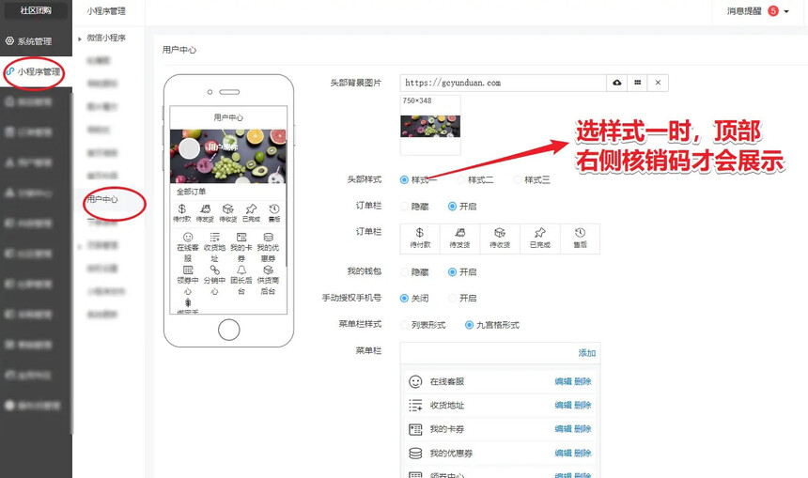This screenshot has width=808, height=478.
Task: Select 用户中心 in the submenu
Action: tap(102, 199)
